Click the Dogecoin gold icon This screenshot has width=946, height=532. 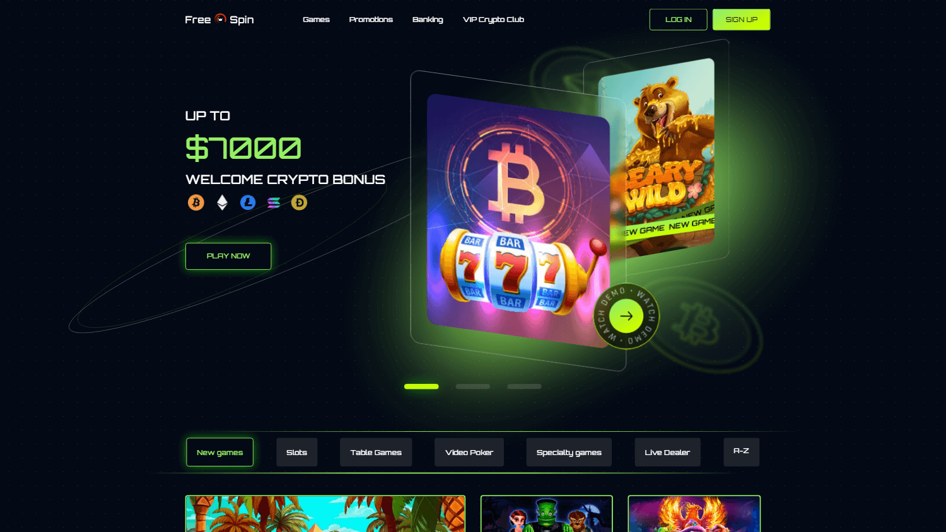(x=299, y=202)
